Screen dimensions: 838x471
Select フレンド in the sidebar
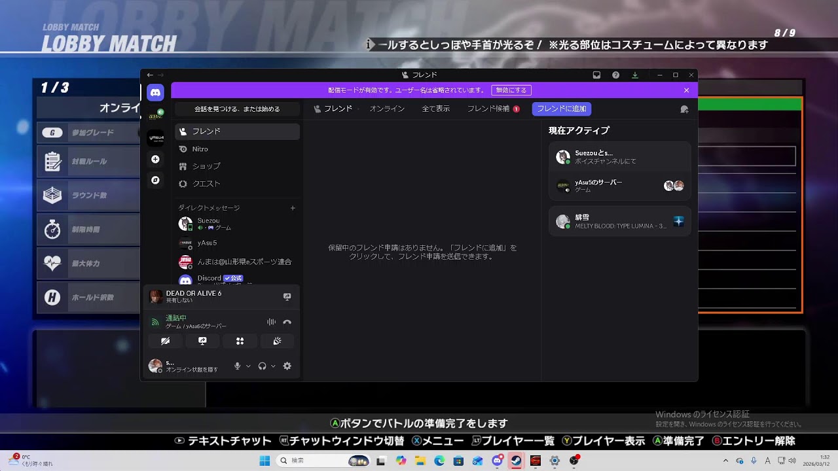[237, 131]
